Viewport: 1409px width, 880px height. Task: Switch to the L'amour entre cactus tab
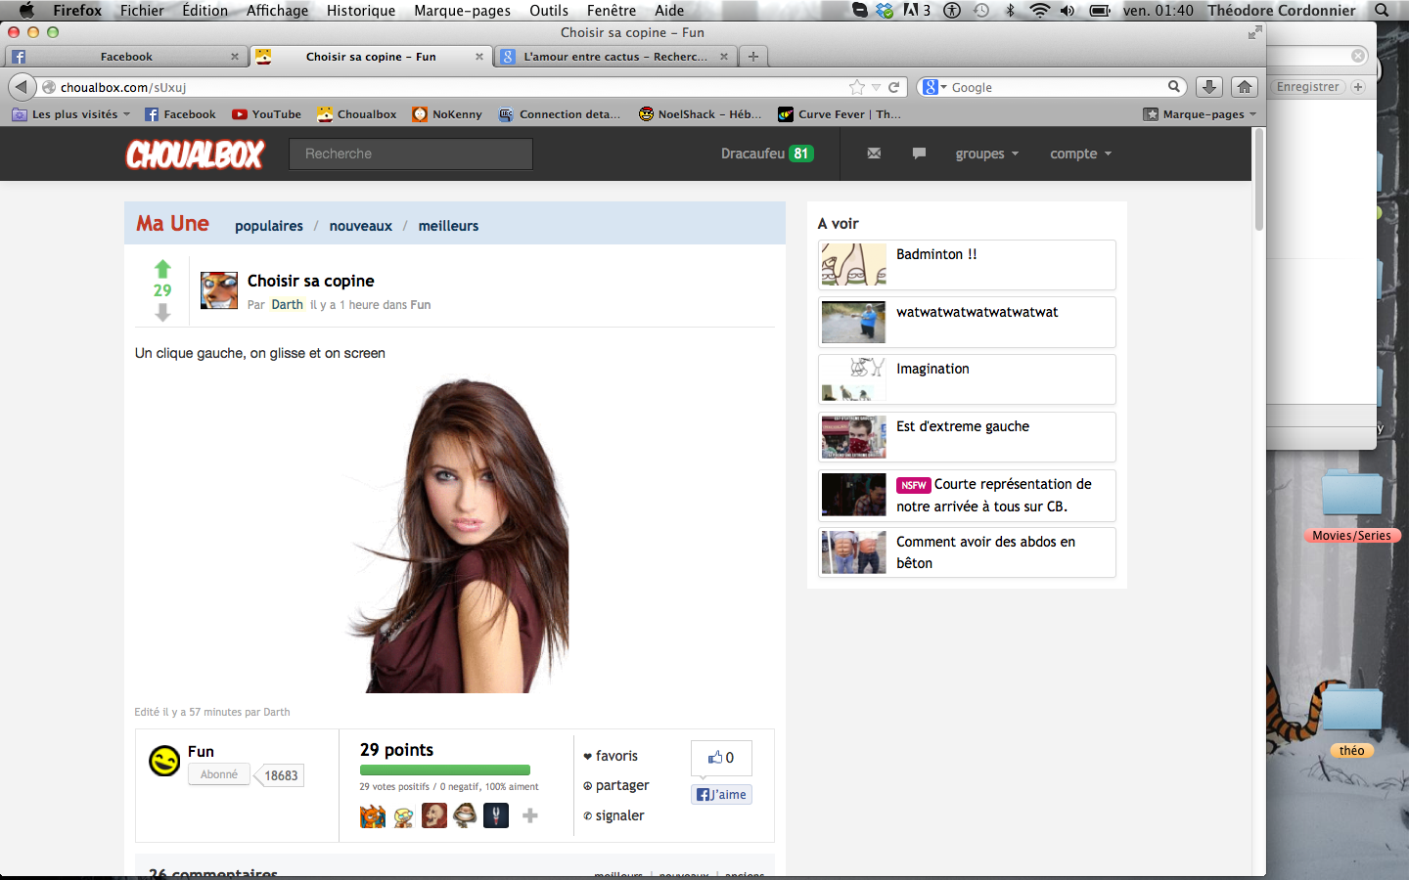[614, 57]
